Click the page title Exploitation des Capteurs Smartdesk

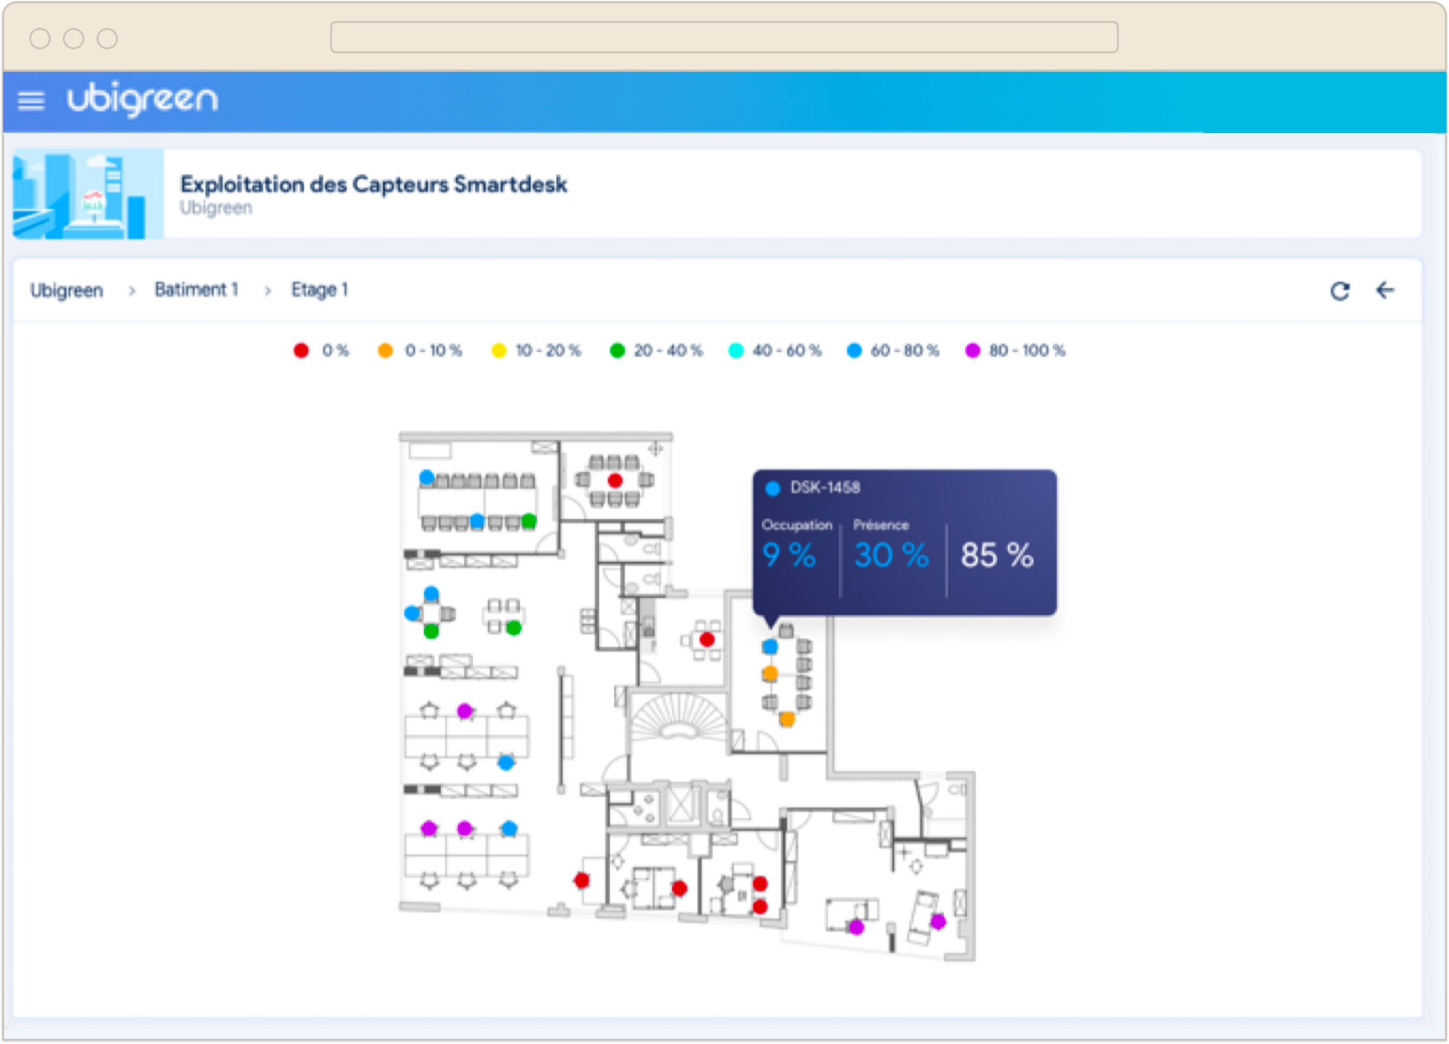coord(373,184)
